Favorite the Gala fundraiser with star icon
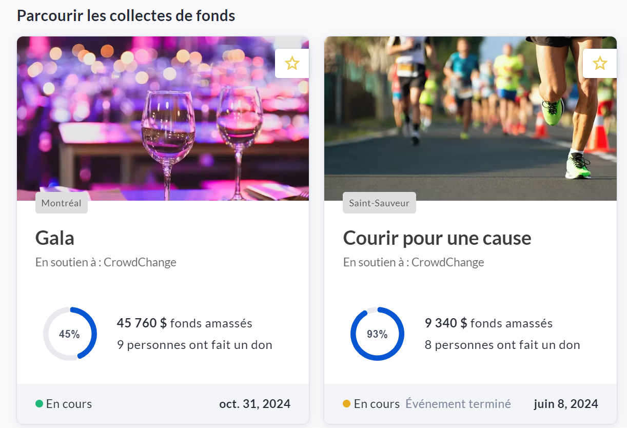This screenshot has height=428, width=627. 292,63
